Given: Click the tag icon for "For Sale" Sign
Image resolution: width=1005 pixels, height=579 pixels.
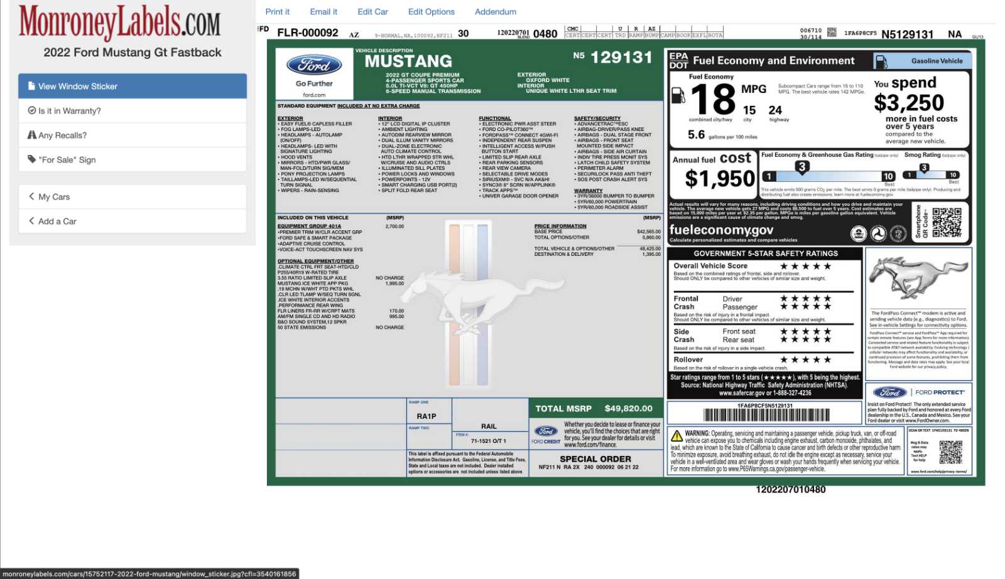Looking at the screenshot, I should (x=31, y=159).
